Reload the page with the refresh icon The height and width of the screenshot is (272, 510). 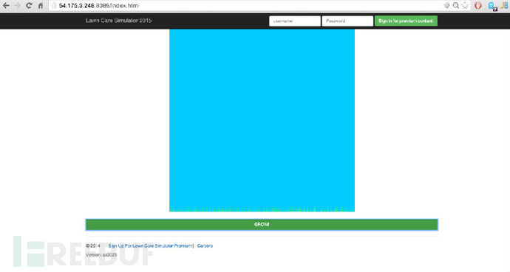pyautogui.click(x=29, y=5)
